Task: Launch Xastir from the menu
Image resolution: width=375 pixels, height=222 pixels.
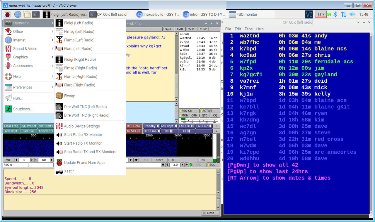Action: (90, 171)
